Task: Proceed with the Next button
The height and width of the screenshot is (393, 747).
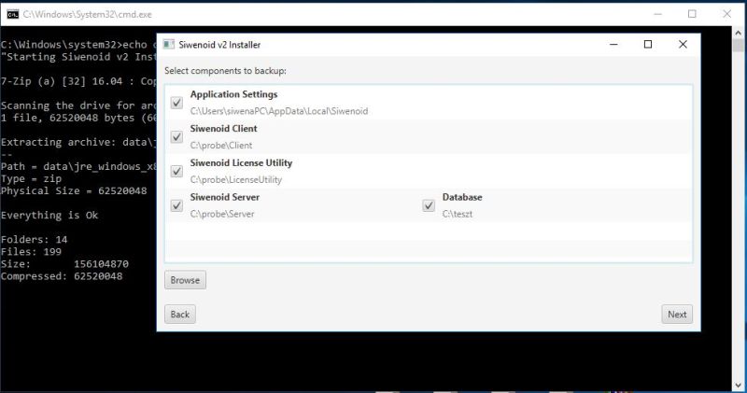Action: tap(677, 315)
